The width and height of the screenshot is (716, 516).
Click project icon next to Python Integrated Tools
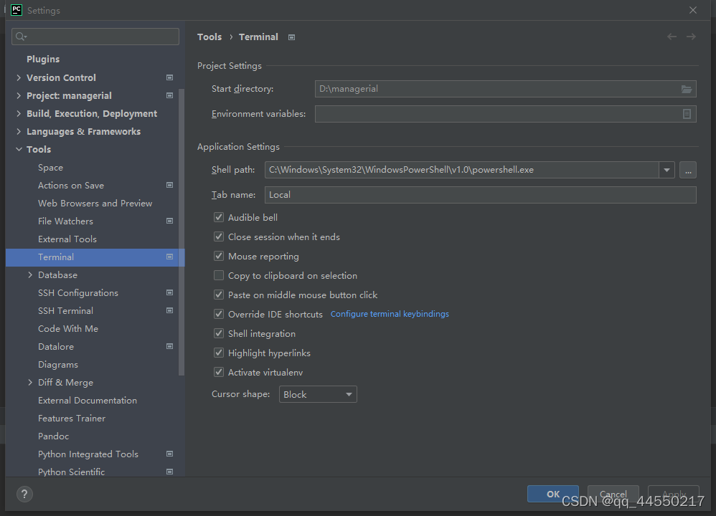pyautogui.click(x=169, y=454)
